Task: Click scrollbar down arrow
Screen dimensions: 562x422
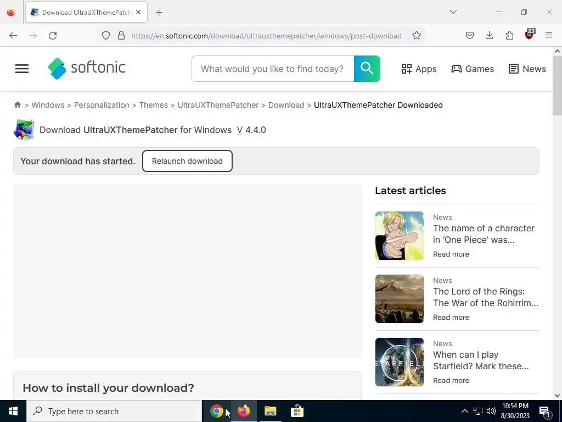Action: click(x=557, y=396)
